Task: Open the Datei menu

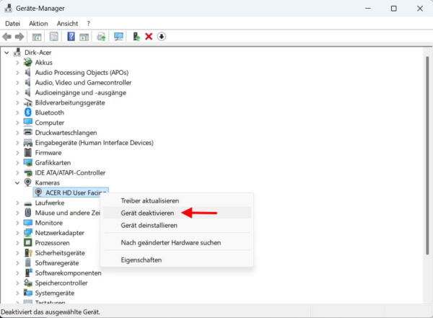Action: pyautogui.click(x=13, y=24)
